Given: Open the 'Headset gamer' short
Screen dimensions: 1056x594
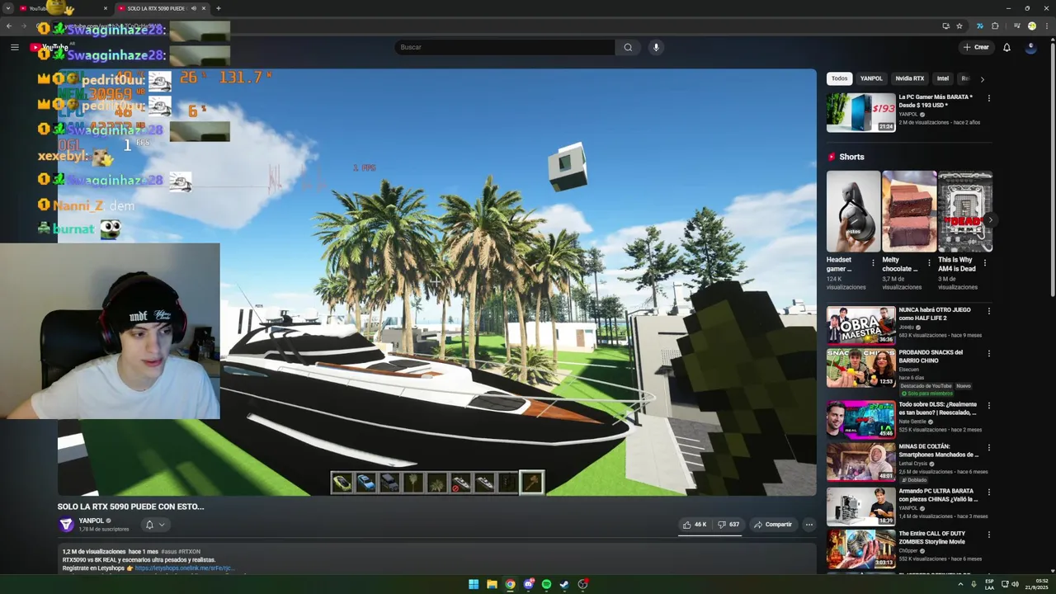Looking at the screenshot, I should (x=853, y=211).
